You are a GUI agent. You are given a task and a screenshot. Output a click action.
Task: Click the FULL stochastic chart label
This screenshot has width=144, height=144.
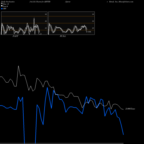[63, 36]
